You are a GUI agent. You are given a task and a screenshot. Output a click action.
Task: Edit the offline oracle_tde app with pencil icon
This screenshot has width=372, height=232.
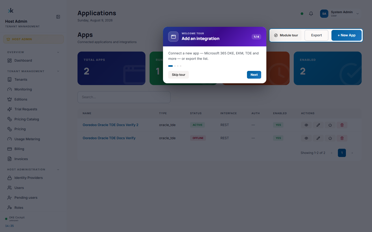tap(318, 138)
